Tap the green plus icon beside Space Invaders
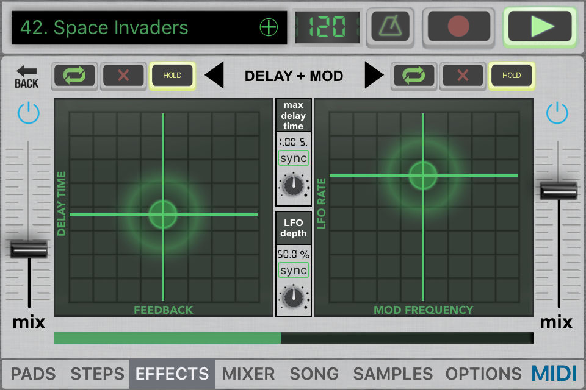The height and width of the screenshot is (390, 586). tap(269, 27)
